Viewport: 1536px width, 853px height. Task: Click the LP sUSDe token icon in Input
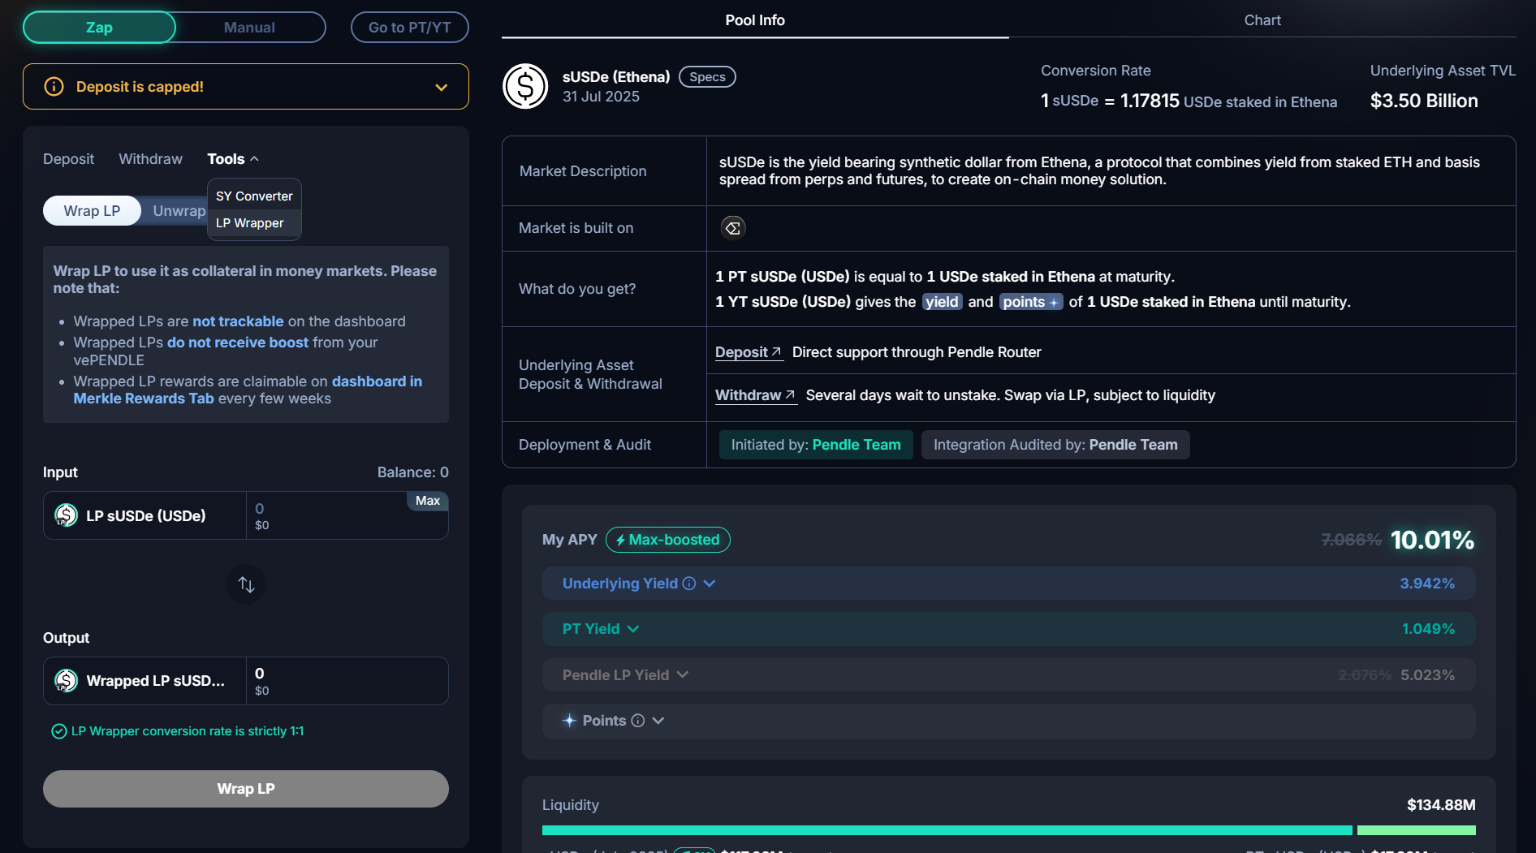[x=66, y=515]
